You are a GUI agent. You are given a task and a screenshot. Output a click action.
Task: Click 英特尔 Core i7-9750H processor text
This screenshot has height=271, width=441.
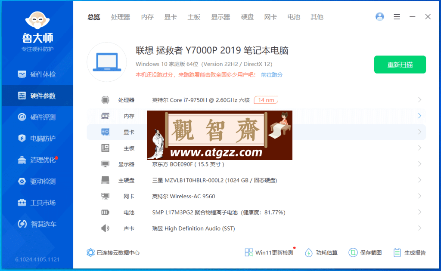pos(201,100)
